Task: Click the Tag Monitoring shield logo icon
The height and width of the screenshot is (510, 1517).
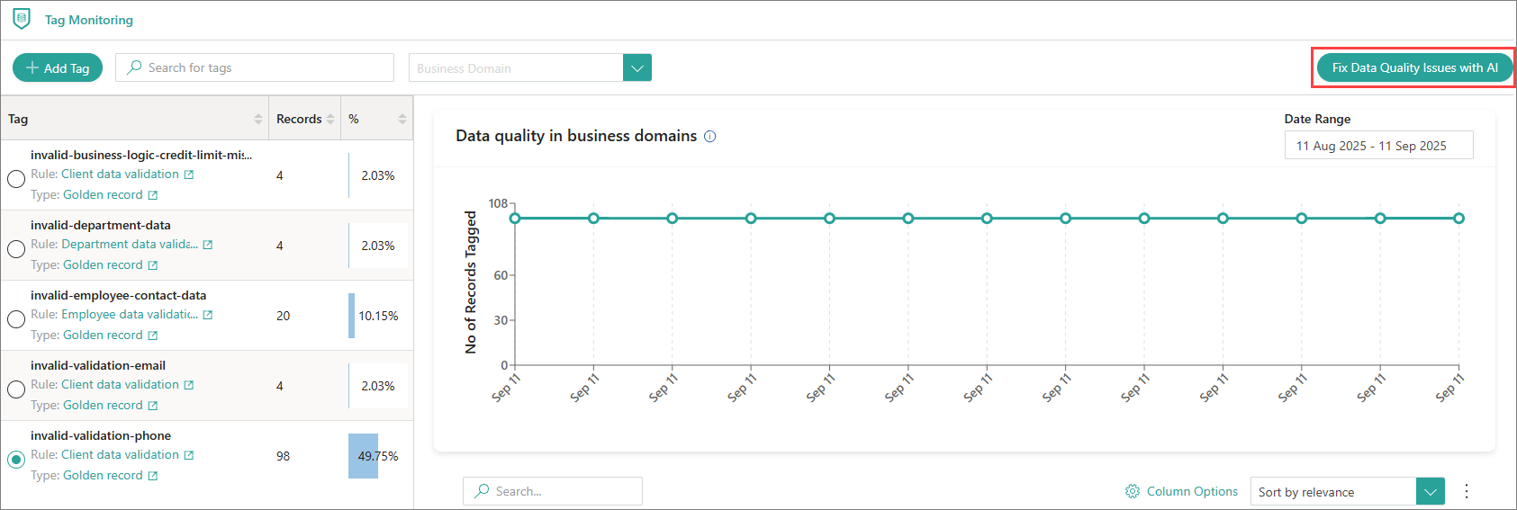Action: [22, 19]
